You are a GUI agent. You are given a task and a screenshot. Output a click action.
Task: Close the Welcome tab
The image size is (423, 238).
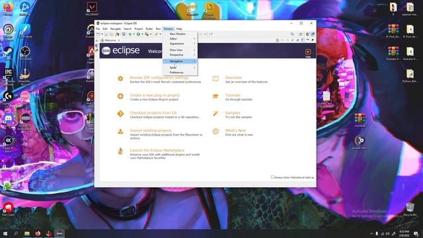(x=119, y=40)
